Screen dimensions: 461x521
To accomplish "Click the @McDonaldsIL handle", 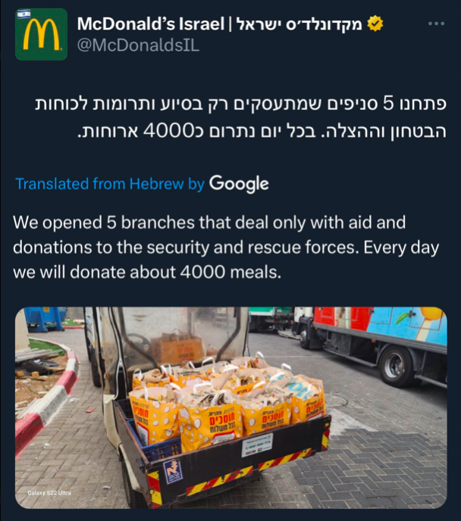I will 138,45.
